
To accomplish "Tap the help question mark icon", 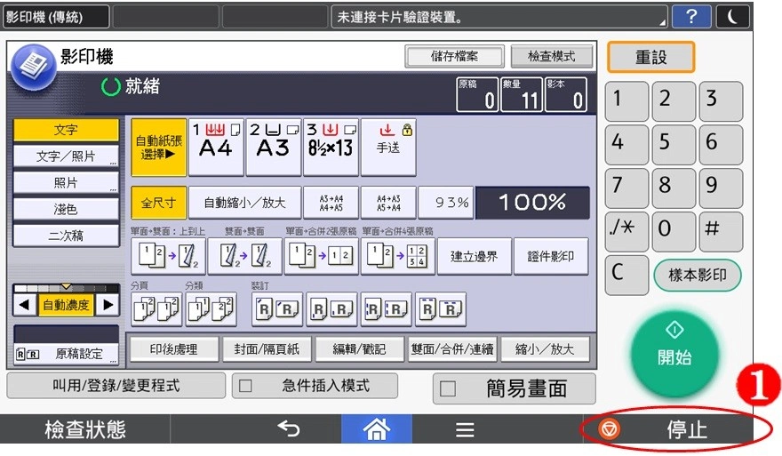I will [691, 17].
